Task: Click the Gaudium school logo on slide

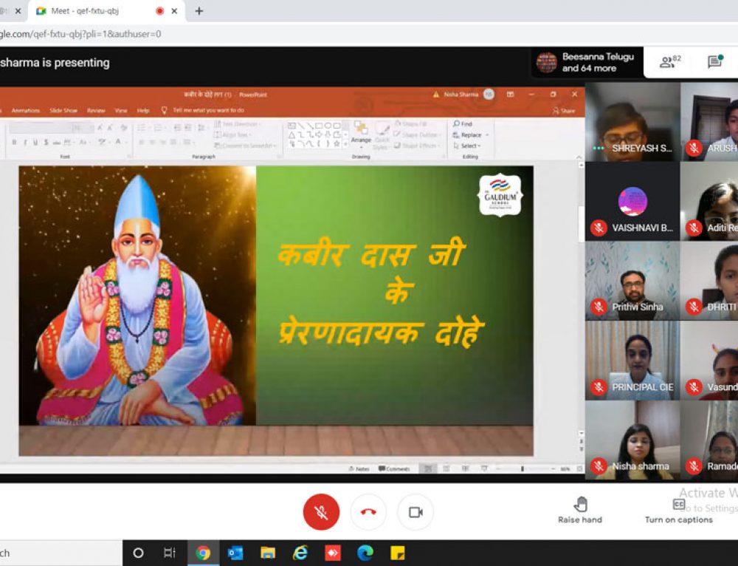Action: 500,195
